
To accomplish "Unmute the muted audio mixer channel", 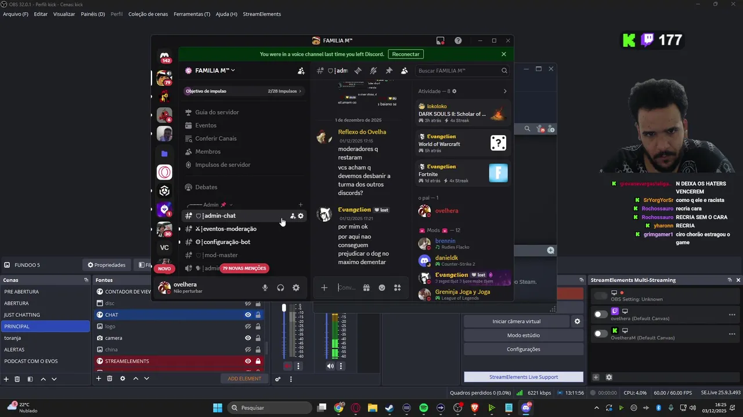I will 288,366.
